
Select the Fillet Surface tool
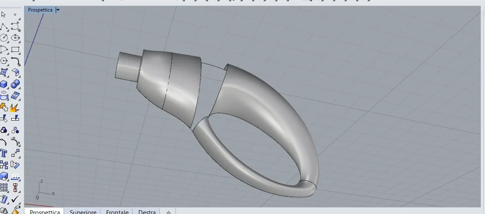15,72
